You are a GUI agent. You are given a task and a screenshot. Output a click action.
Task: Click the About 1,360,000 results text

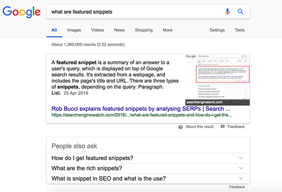(x=88, y=44)
